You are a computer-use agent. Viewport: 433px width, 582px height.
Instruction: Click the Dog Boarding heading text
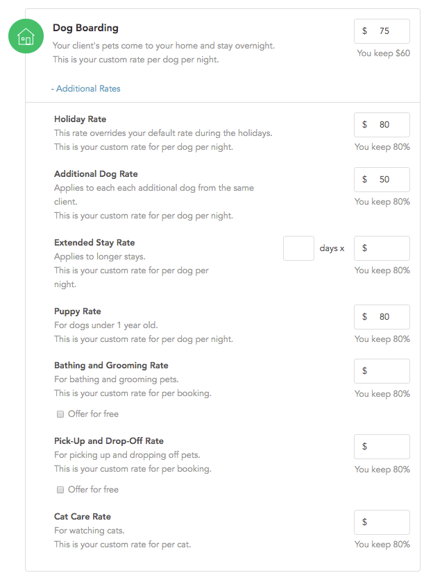tap(85, 28)
